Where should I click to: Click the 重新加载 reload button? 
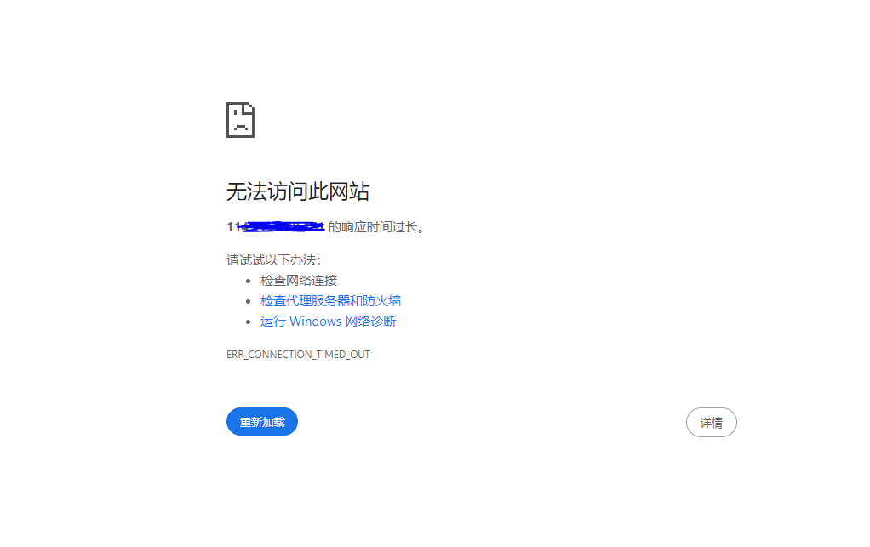click(x=262, y=422)
